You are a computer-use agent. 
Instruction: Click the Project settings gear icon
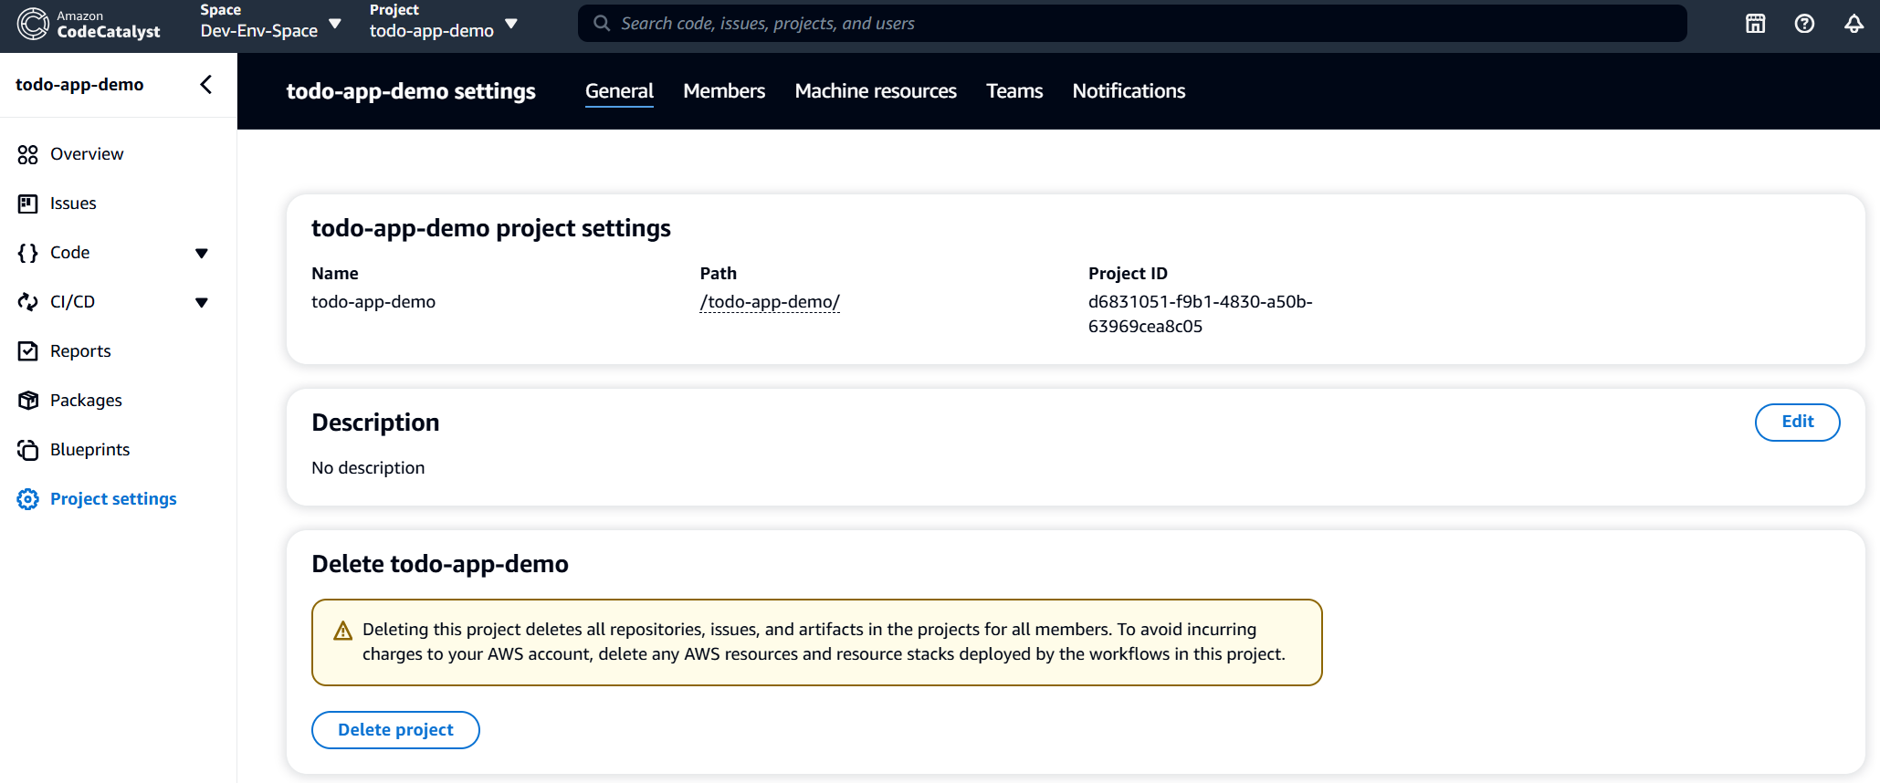27,499
